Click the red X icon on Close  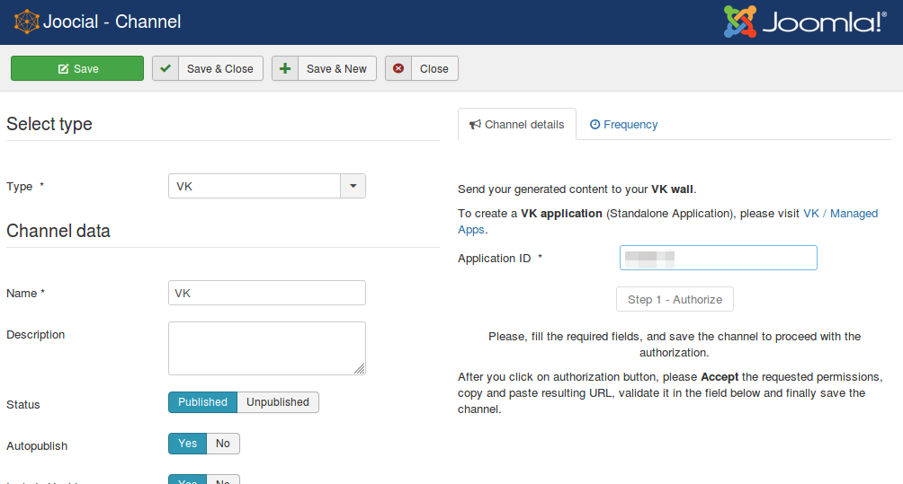tap(398, 68)
